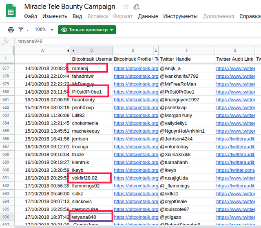The image size is (261, 228).
Task: Click the cell containing slackovic
Action: [92, 202]
